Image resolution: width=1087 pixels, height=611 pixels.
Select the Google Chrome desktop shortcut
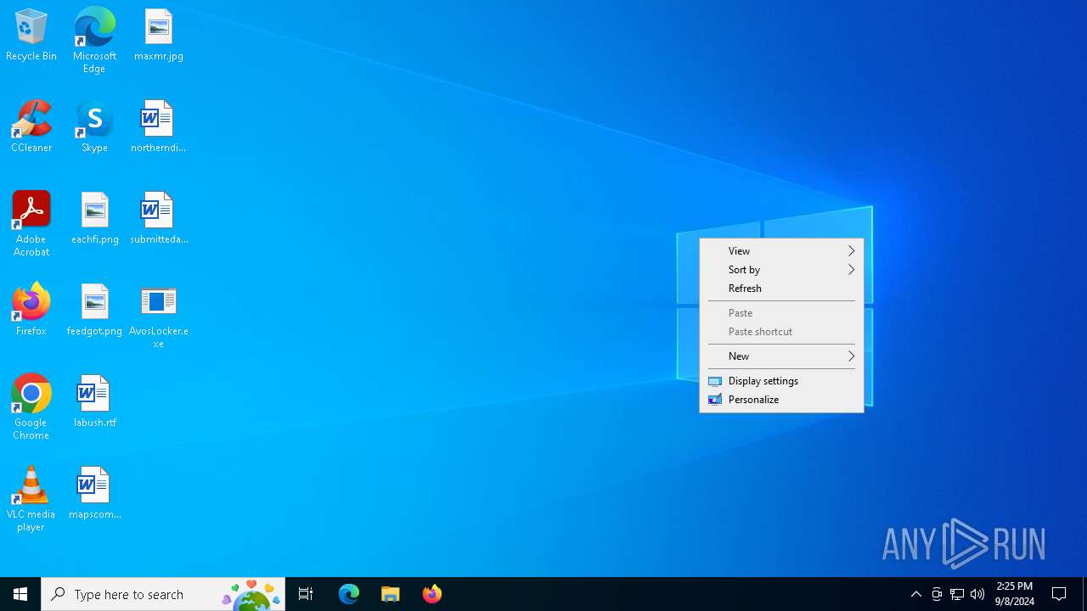pyautogui.click(x=31, y=407)
